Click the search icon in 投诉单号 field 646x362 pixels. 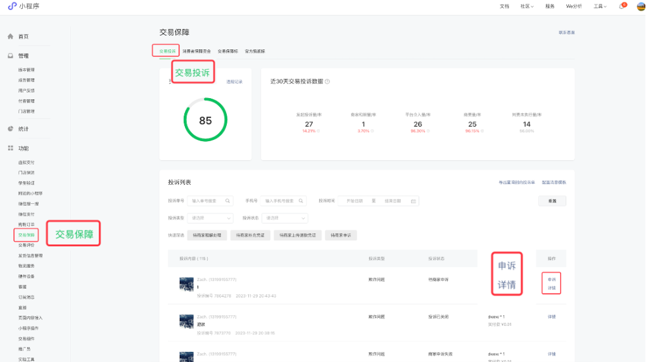pyautogui.click(x=228, y=201)
